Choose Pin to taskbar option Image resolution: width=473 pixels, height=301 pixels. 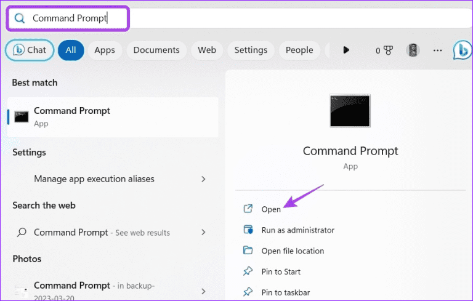(x=285, y=292)
